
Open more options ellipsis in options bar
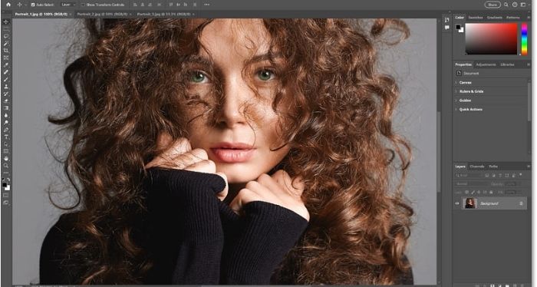(x=206, y=5)
